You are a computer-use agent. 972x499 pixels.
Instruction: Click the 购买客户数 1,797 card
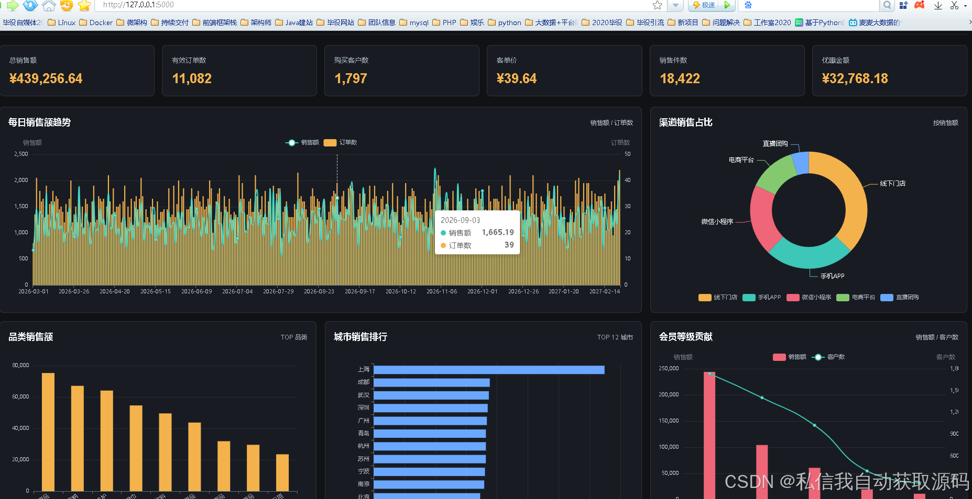[x=402, y=71]
